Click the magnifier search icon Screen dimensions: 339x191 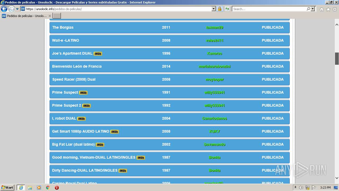click(308, 9)
